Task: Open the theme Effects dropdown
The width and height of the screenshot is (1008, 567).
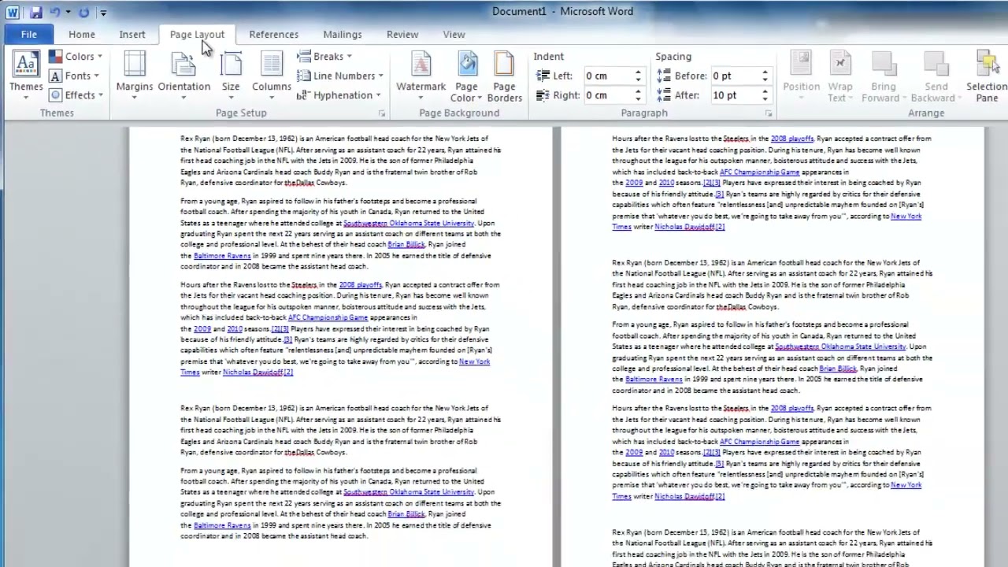Action: coord(76,94)
